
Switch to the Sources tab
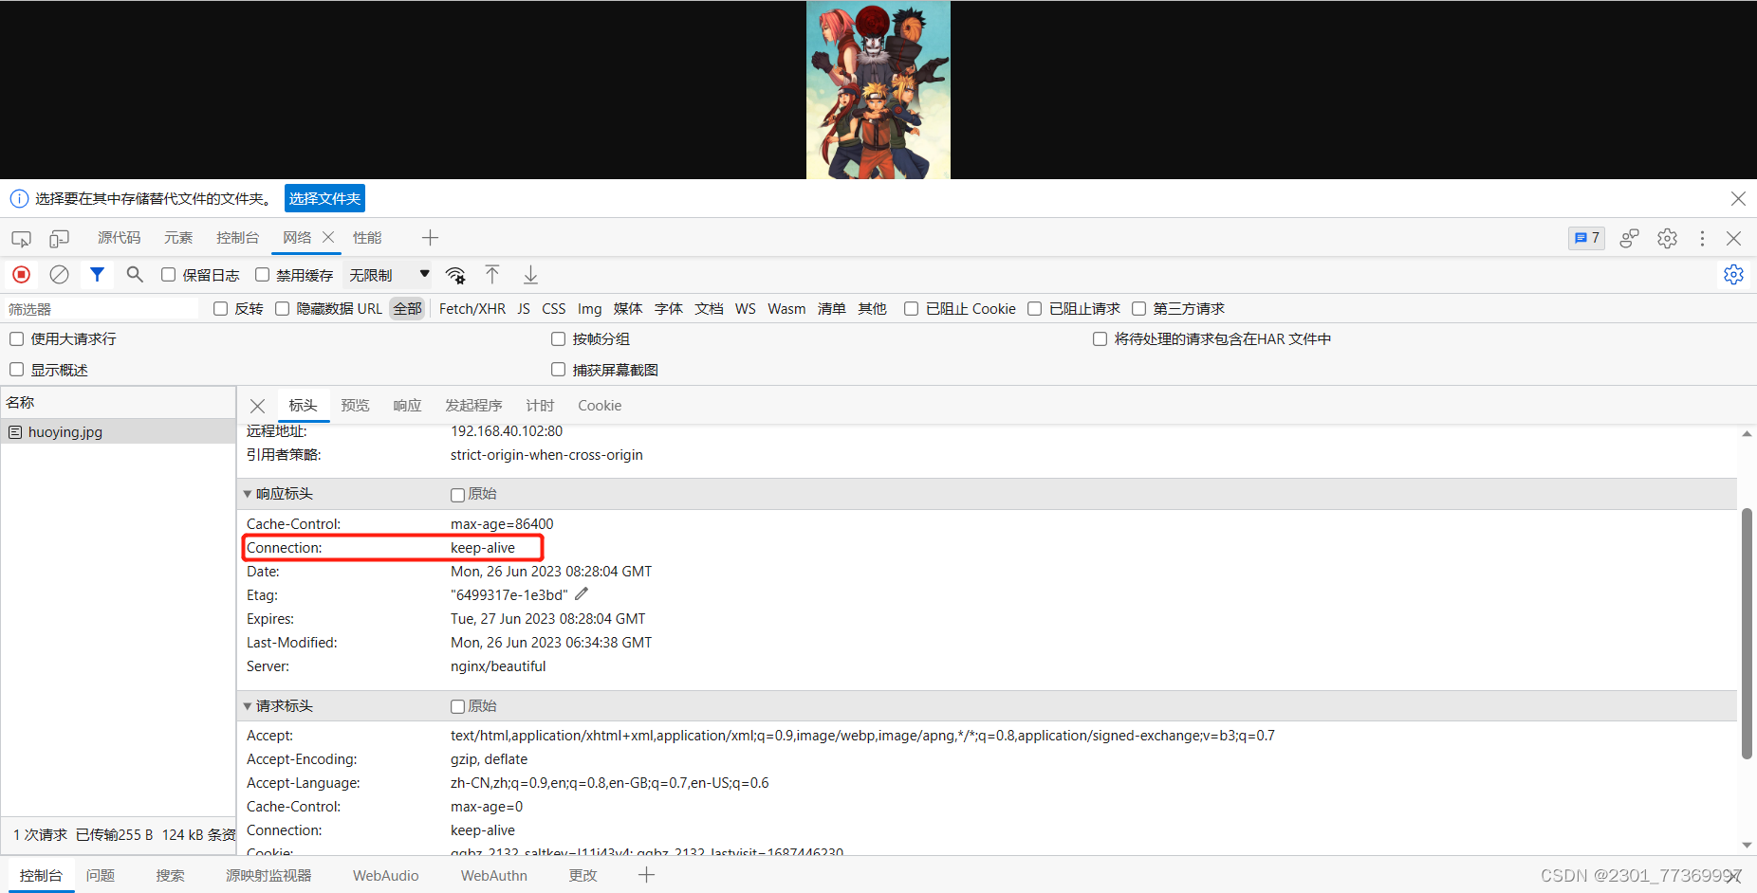pos(119,238)
